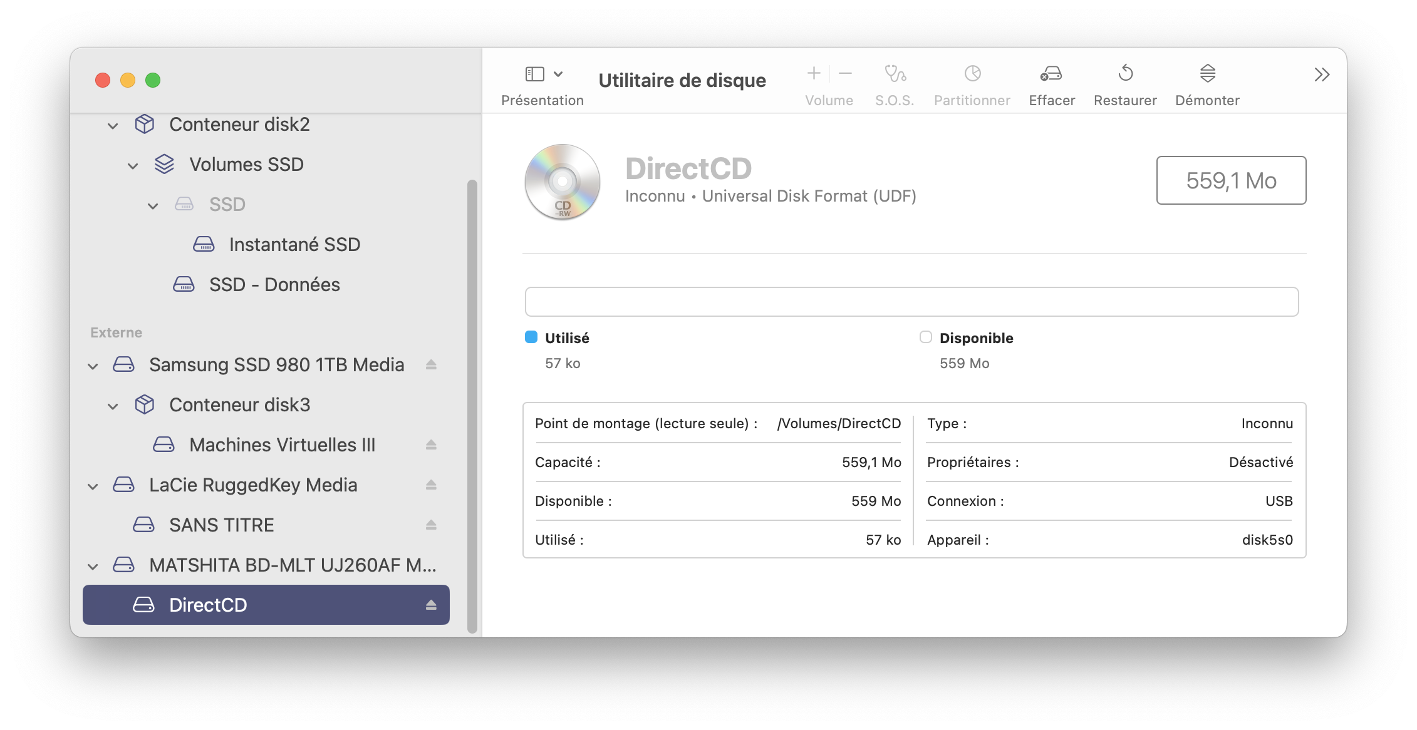Collapse the Volumes SSD chevron
The image size is (1417, 730).
click(133, 166)
